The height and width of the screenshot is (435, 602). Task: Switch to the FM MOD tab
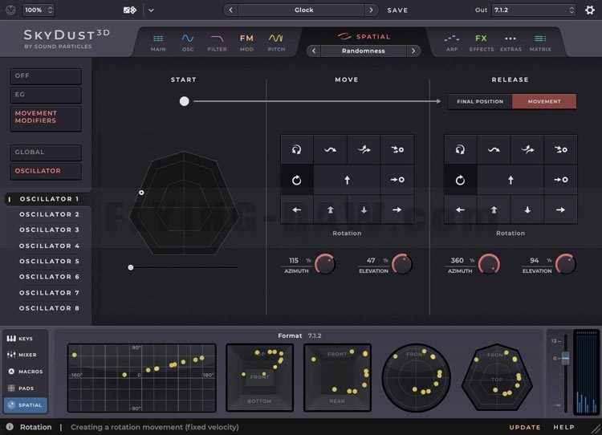[246, 43]
